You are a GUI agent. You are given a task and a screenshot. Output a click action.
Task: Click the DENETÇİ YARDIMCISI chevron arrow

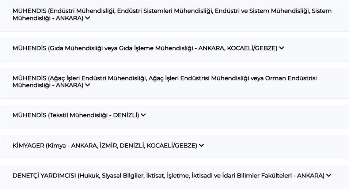coord(329,175)
